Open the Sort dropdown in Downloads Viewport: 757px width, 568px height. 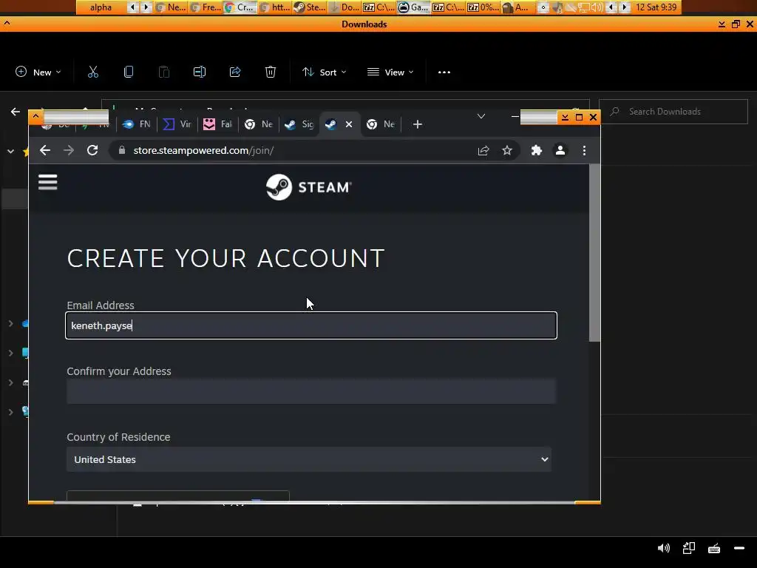click(324, 72)
